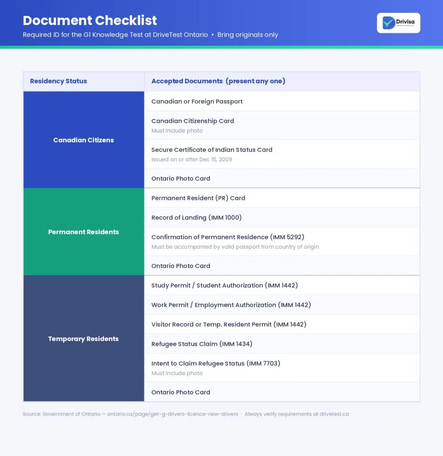Click 'Must include photo' under Intent to Claim

tap(177, 373)
